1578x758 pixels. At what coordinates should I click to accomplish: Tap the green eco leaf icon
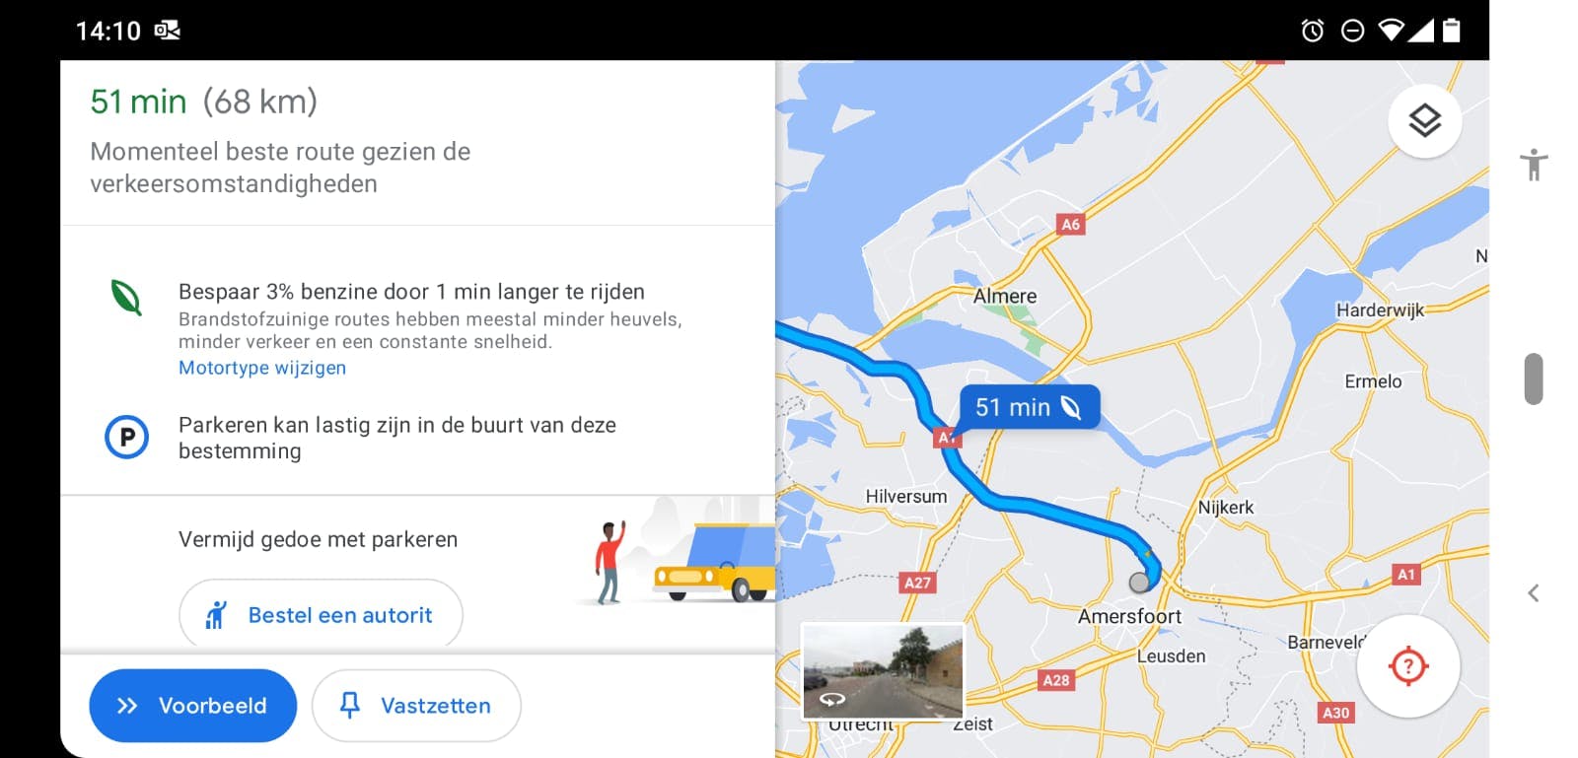(126, 297)
